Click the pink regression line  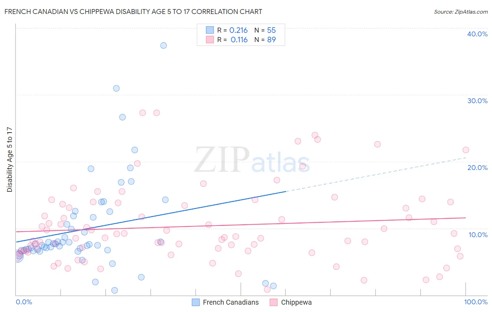pos(241,225)
